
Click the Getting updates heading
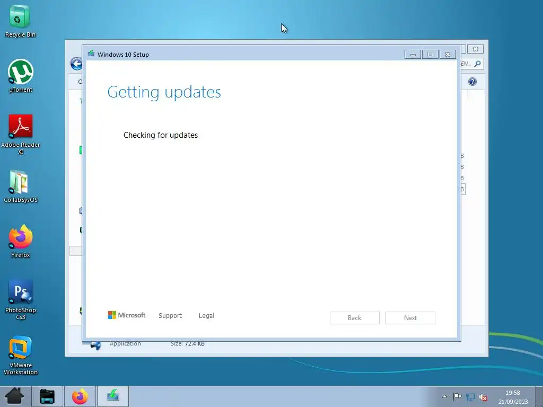[164, 92]
